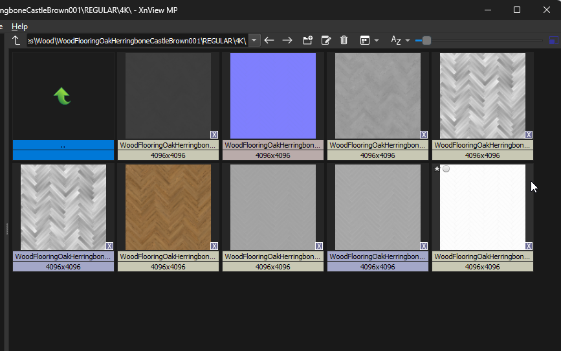
Task: Select the dark charcoal gray texture thumbnail
Action: point(168,96)
